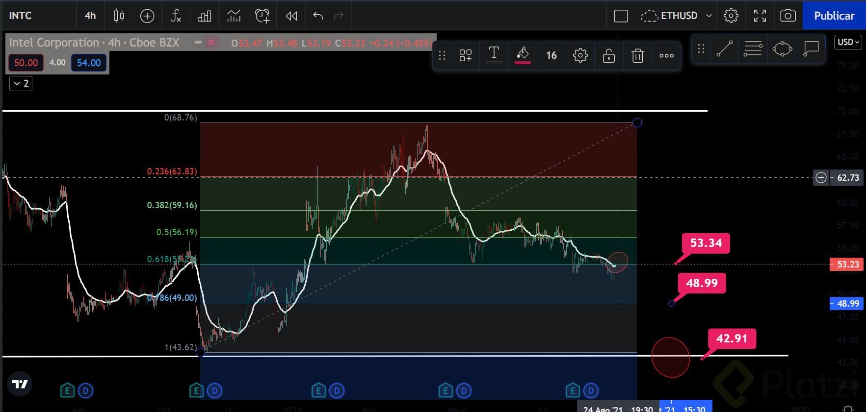866x412 pixels.
Task: Open the indicator templates icon
Action: [234, 16]
